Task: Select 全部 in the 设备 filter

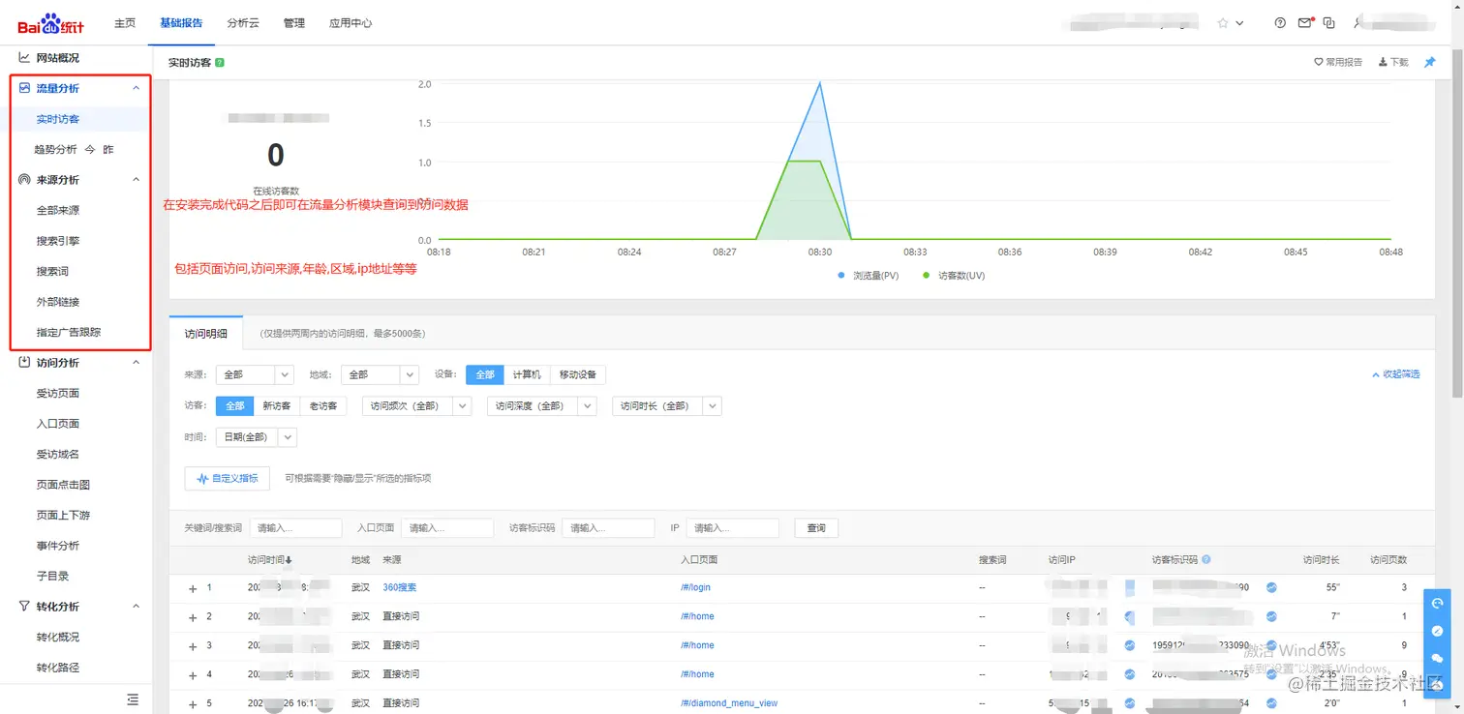Action: (x=485, y=374)
